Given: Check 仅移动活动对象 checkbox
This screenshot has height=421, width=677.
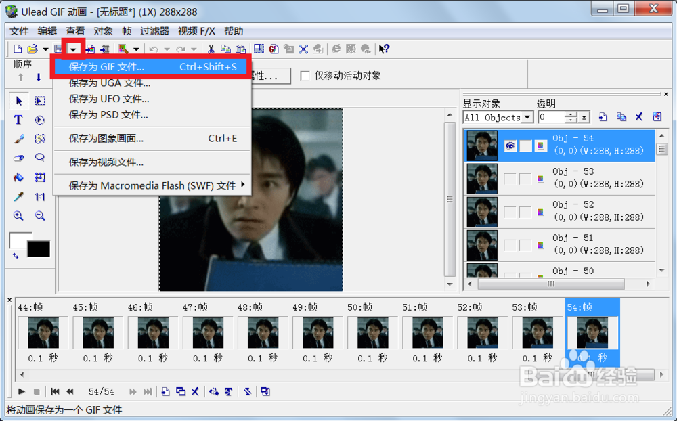Looking at the screenshot, I should 305,76.
